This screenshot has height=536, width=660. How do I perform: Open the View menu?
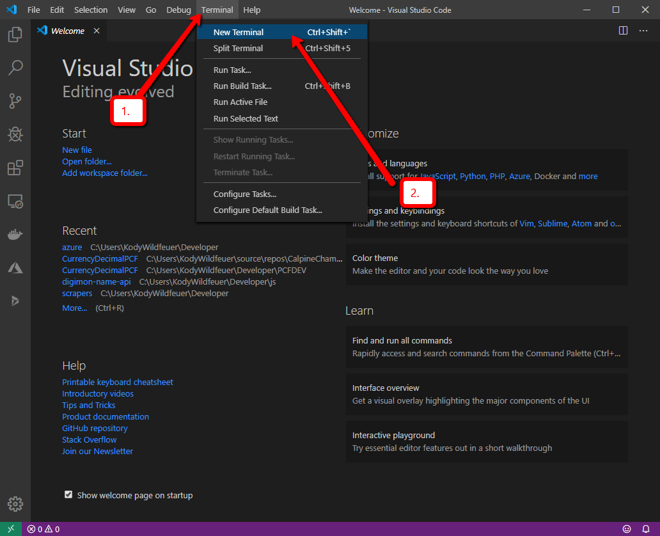126,10
